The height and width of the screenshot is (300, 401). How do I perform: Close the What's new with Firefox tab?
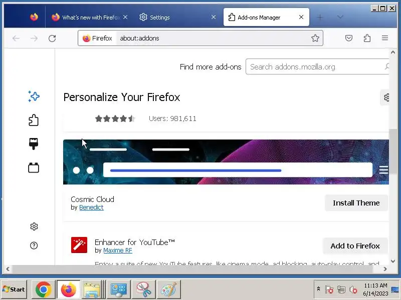pyautogui.click(x=125, y=17)
